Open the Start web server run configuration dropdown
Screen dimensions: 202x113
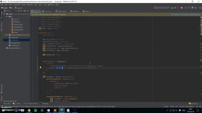pos(162,8)
